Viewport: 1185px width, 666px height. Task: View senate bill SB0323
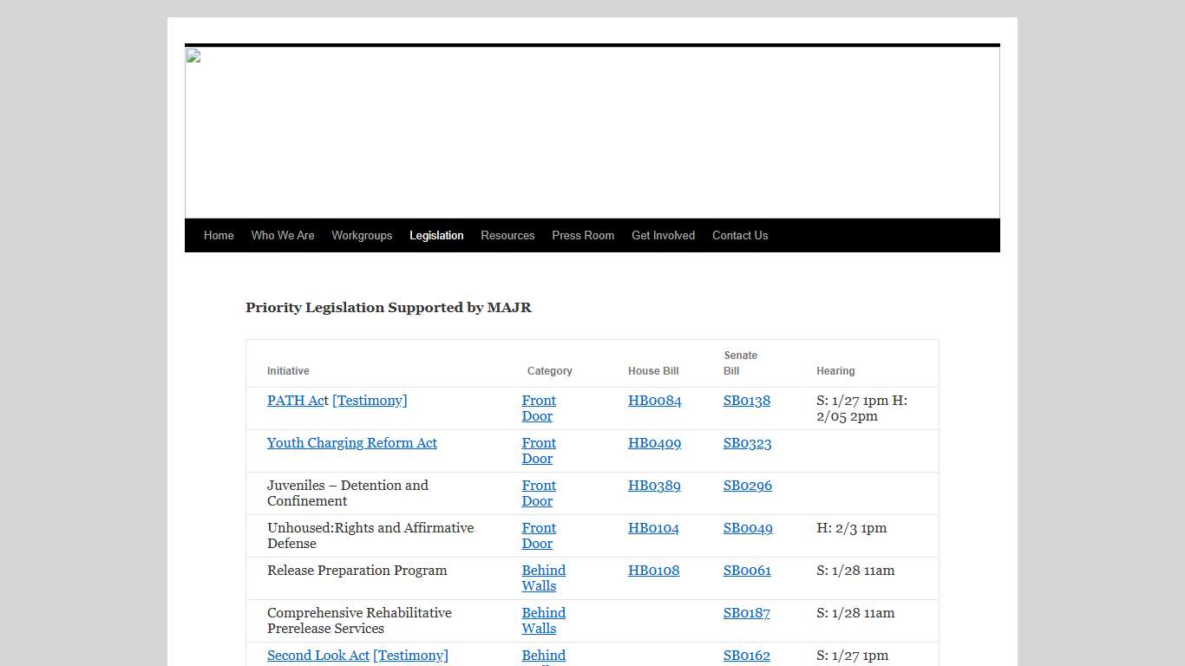click(747, 443)
